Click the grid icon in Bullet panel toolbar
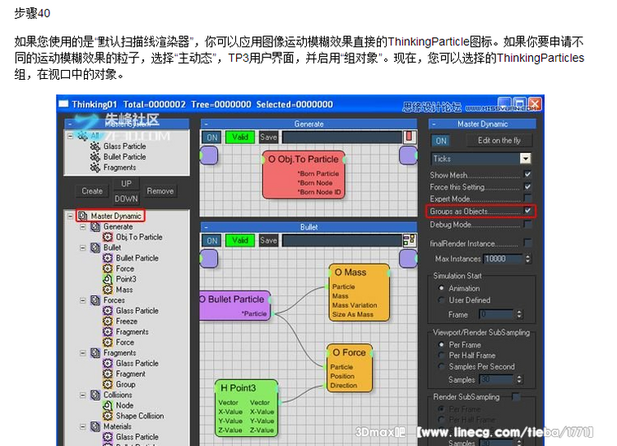617x446 pixels. (409, 240)
